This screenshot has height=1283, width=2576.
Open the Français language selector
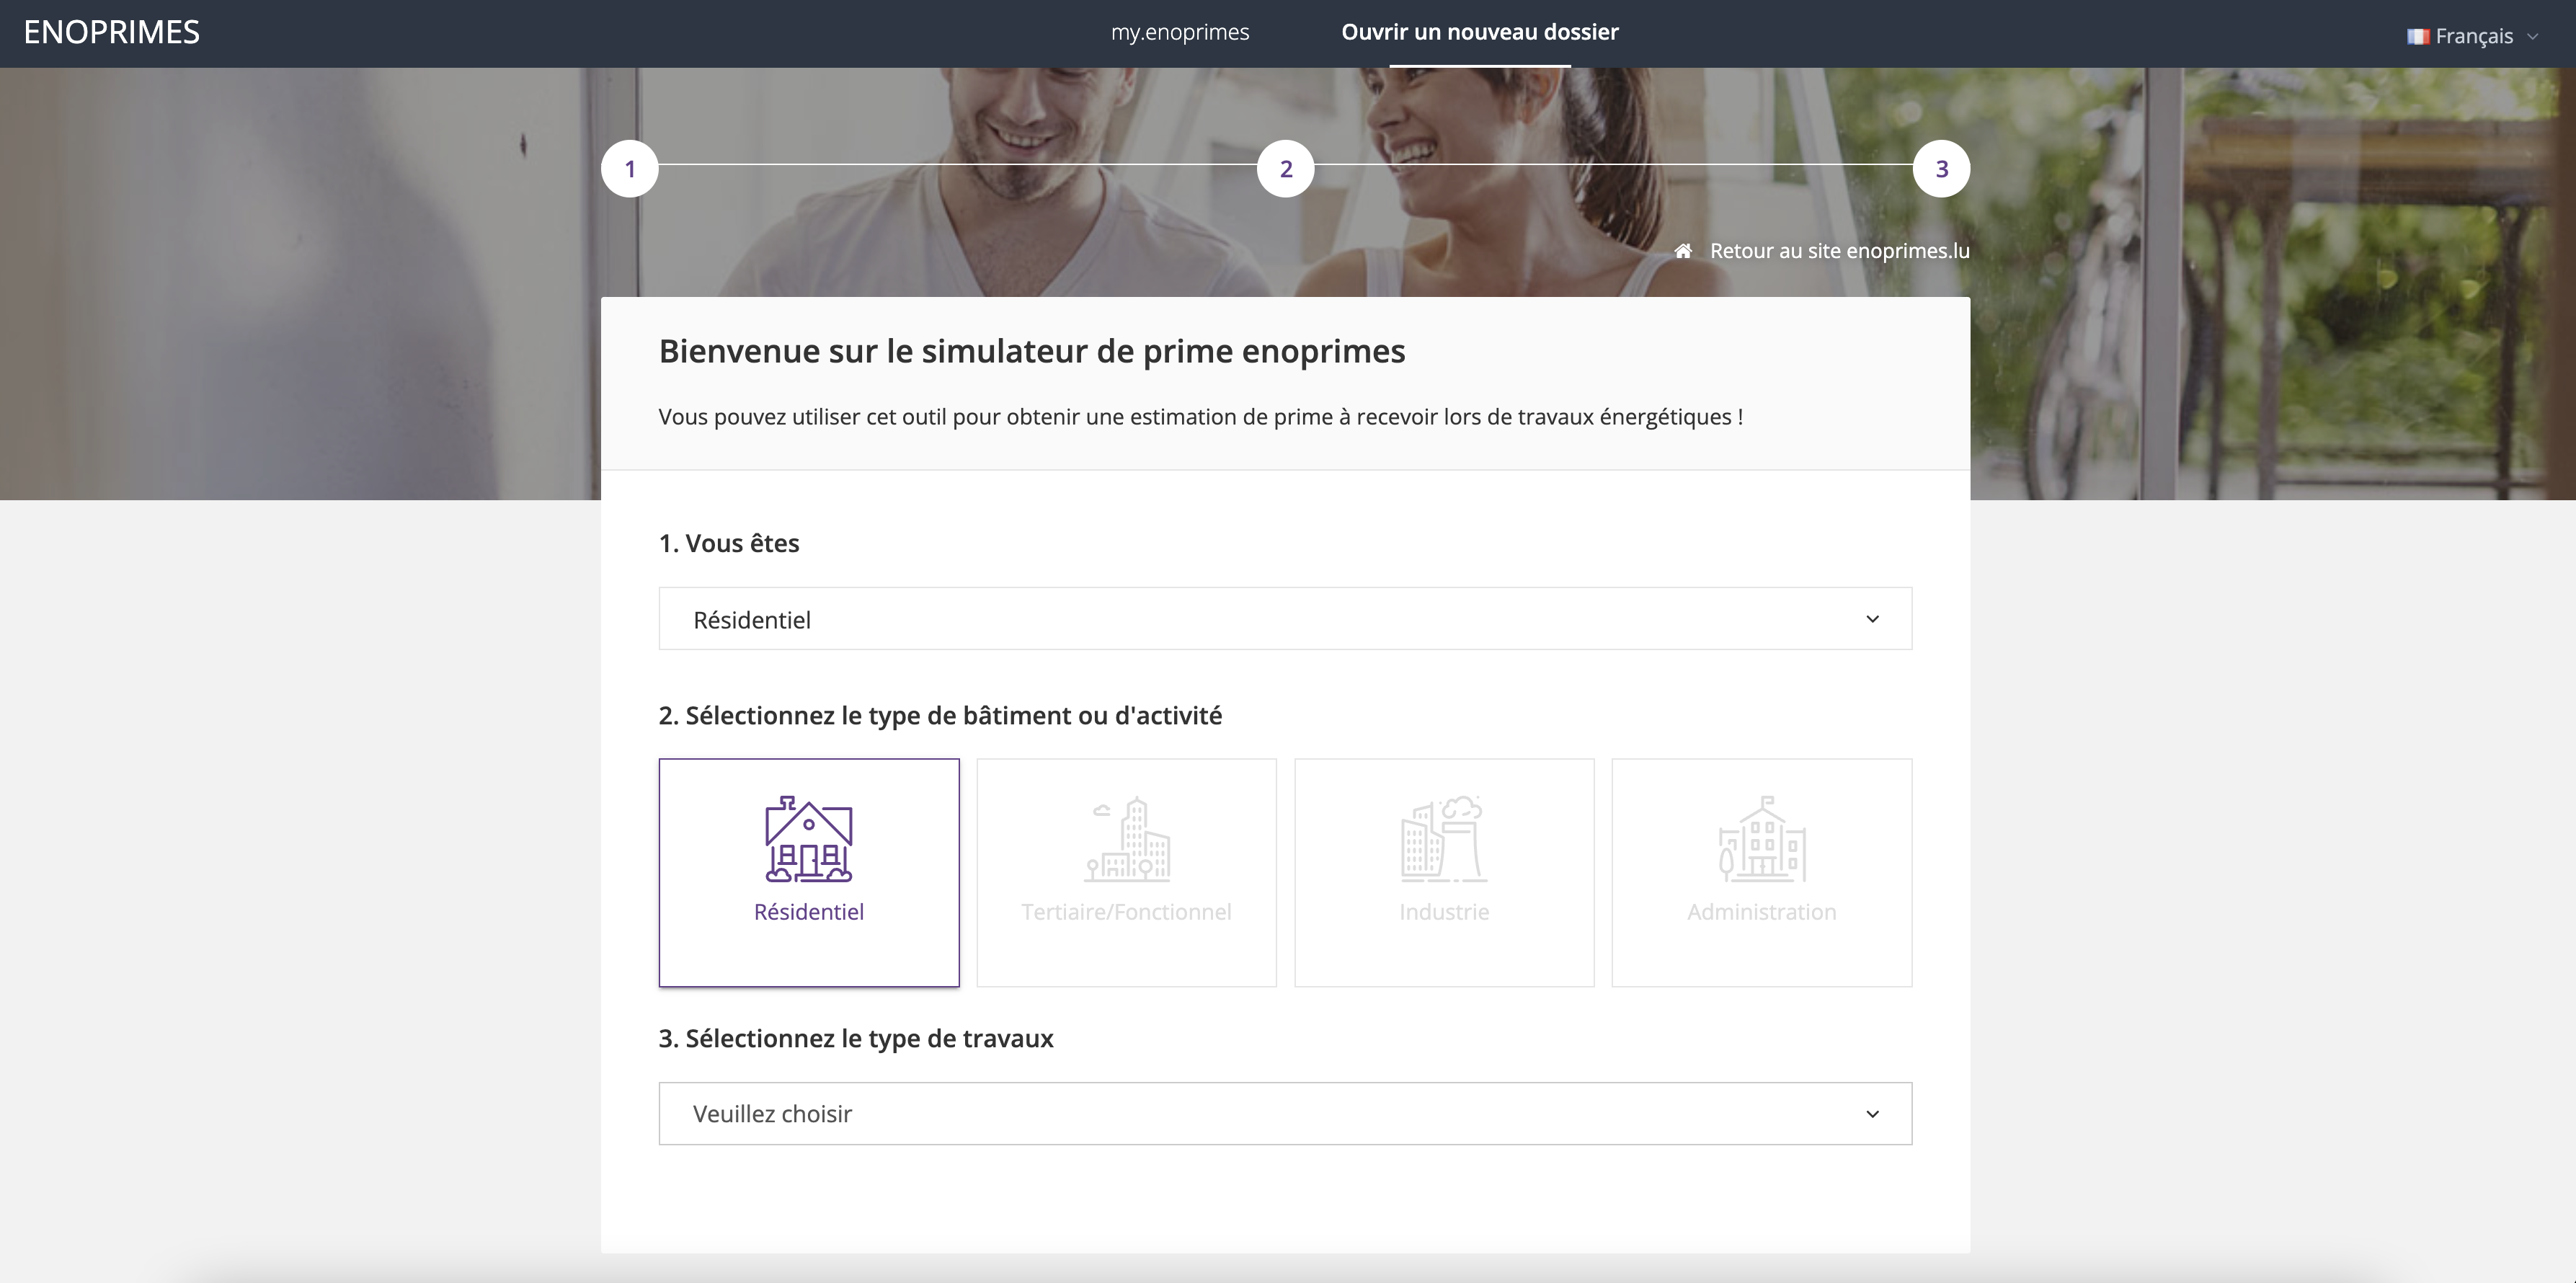(2473, 37)
